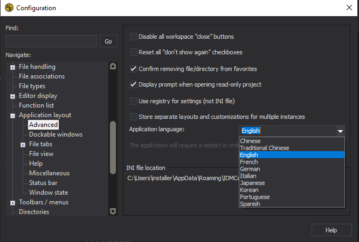Select File types in the tree
The image size is (359, 242).
[32, 86]
